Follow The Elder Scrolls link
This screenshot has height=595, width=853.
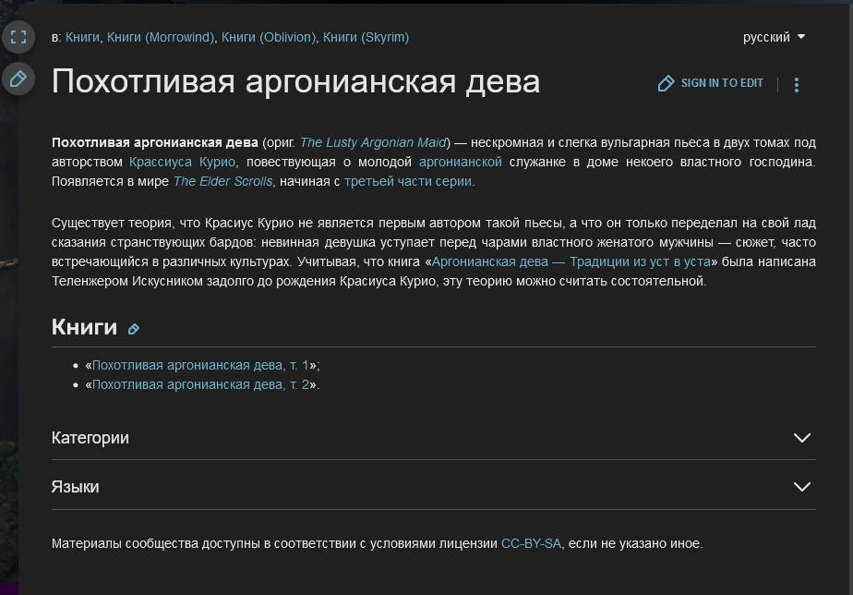pos(223,181)
